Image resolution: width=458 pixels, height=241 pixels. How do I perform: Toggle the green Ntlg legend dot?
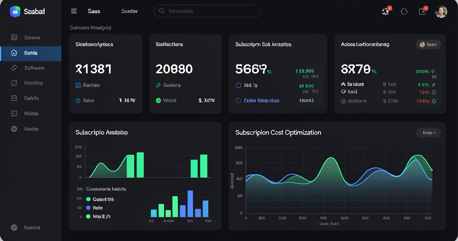pyautogui.click(x=89, y=217)
